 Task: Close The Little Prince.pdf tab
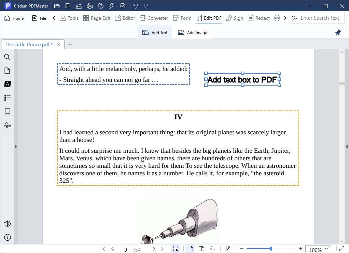tap(58, 44)
